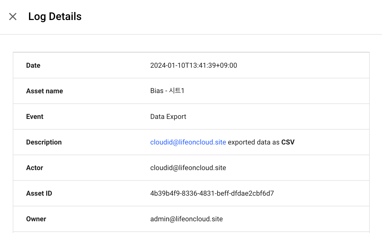The height and width of the screenshot is (233, 382).
Task: Select the Asset ID value text
Action: click(x=212, y=193)
